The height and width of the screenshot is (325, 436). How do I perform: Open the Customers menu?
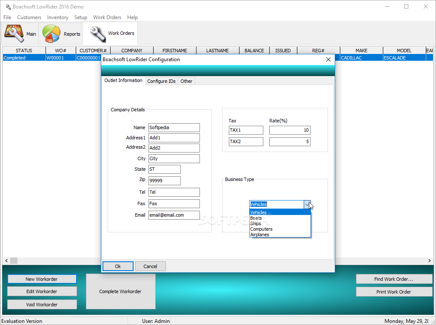coord(29,17)
